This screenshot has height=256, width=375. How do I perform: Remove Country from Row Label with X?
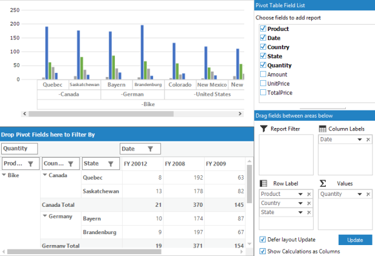[309, 203]
